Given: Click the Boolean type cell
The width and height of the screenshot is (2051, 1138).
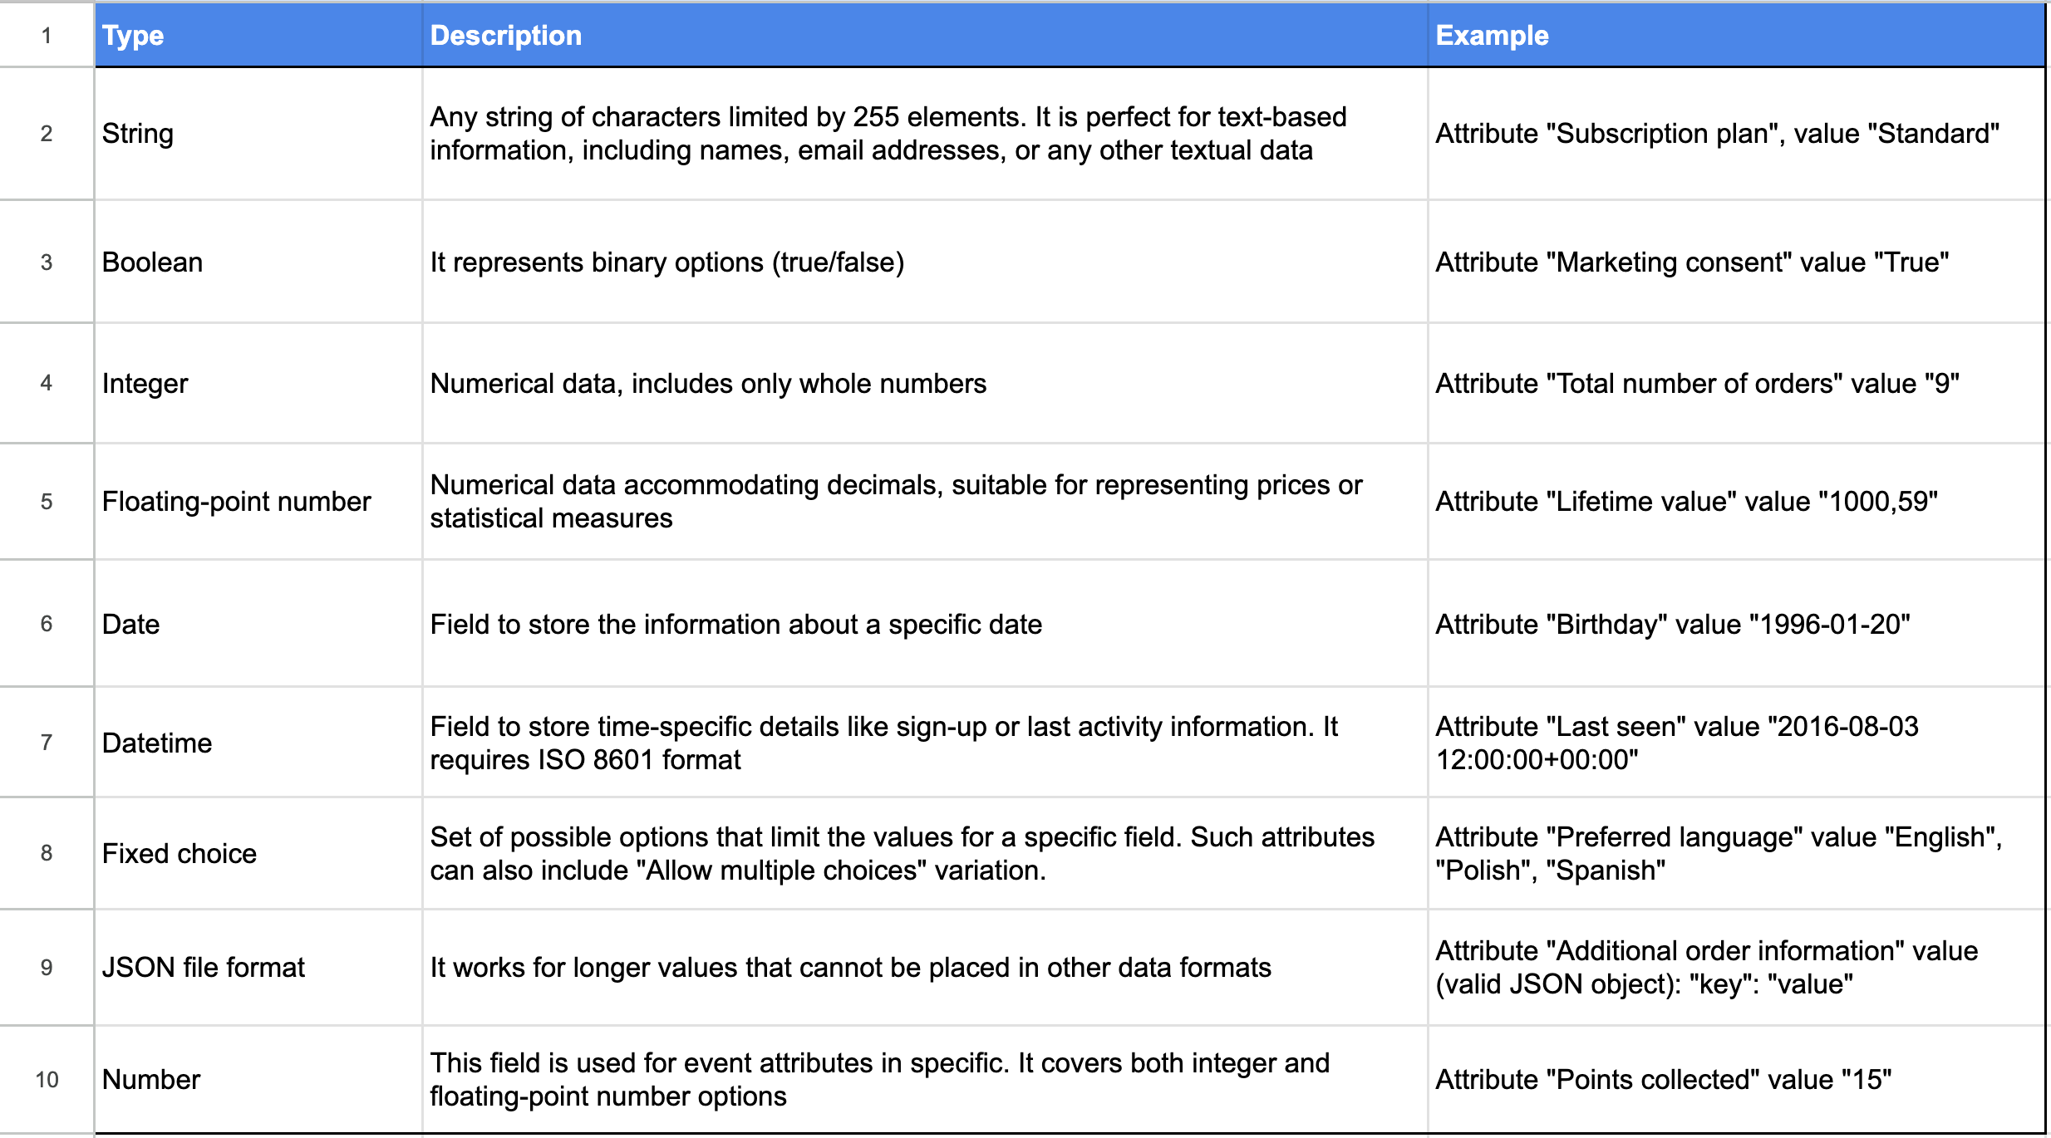Looking at the screenshot, I should [258, 262].
